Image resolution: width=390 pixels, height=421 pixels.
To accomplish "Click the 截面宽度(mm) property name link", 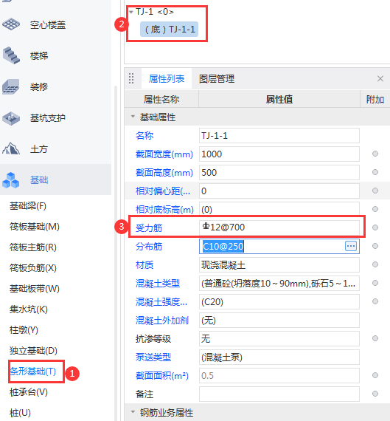I will [x=164, y=154].
